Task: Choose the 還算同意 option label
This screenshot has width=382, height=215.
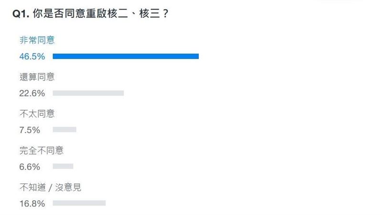Action: coord(33,77)
